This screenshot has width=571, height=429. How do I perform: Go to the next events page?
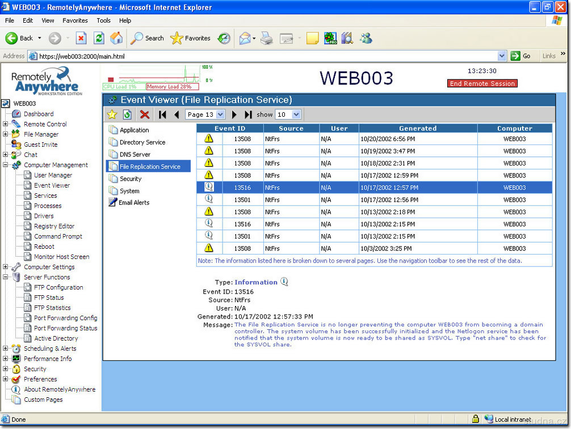click(234, 114)
